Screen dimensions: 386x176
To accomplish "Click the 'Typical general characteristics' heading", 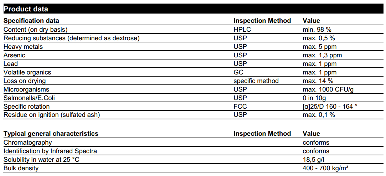I will pos(51,134).
